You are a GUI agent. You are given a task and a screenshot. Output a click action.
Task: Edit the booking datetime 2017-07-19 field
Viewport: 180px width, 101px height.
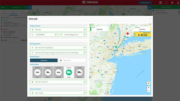58,82
